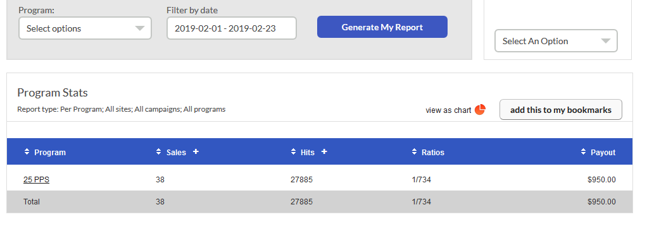
Task: Click the 1/734 ratio in Total row
Action: pyautogui.click(x=421, y=202)
